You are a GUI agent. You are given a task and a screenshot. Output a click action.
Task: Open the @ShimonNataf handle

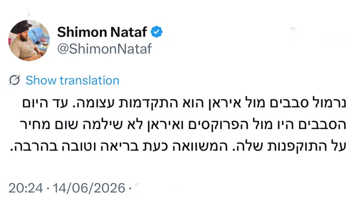[105, 49]
